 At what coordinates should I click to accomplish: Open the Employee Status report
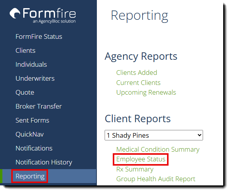coord(141,159)
